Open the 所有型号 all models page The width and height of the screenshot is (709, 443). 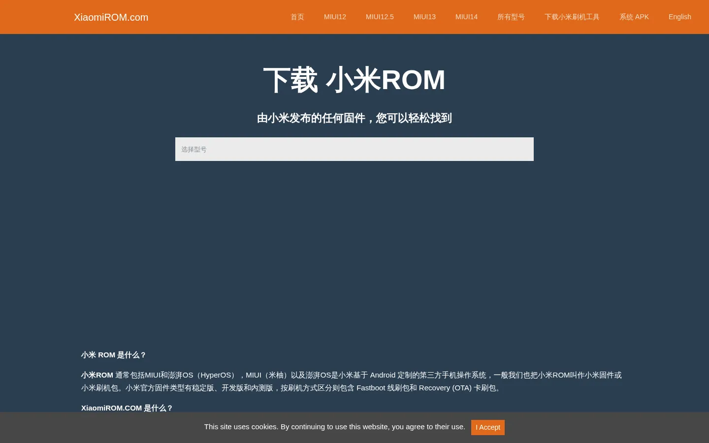pos(511,17)
